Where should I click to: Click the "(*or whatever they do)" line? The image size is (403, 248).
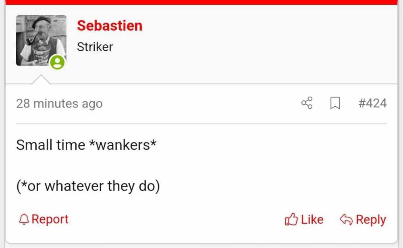[x=88, y=186]
